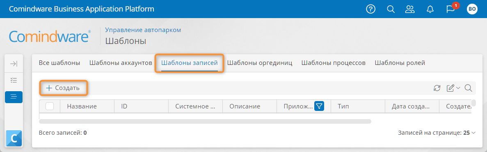
Task: Sort by the Описание column header
Action: (249, 106)
